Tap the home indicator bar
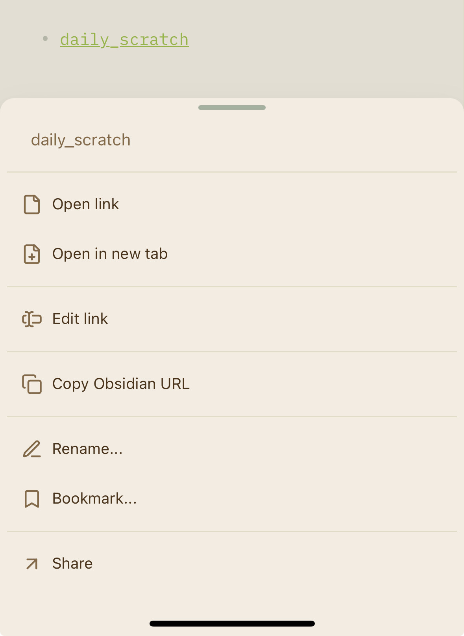This screenshot has width=464, height=636. (x=232, y=623)
